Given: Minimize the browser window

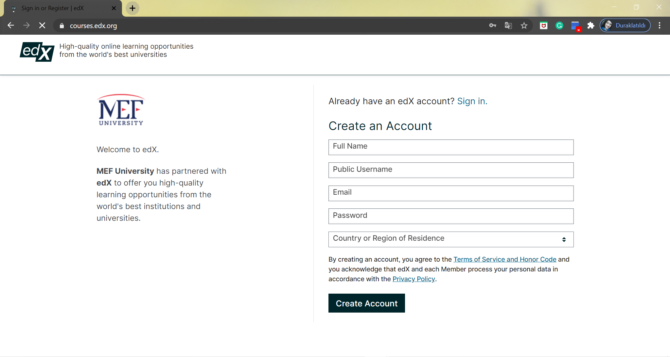Looking at the screenshot, I should (614, 7).
